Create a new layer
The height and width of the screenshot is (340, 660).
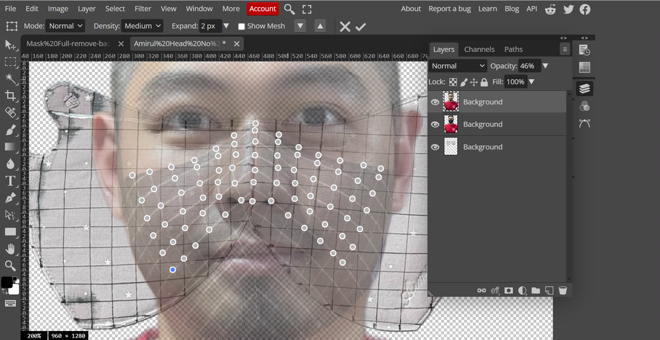549,290
